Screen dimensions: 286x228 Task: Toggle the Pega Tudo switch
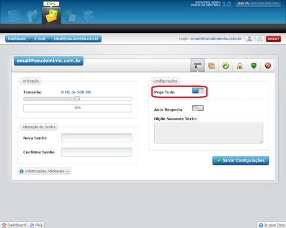(x=198, y=90)
